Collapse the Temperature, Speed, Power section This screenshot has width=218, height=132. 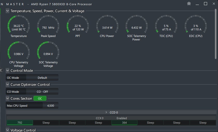(8, 11)
